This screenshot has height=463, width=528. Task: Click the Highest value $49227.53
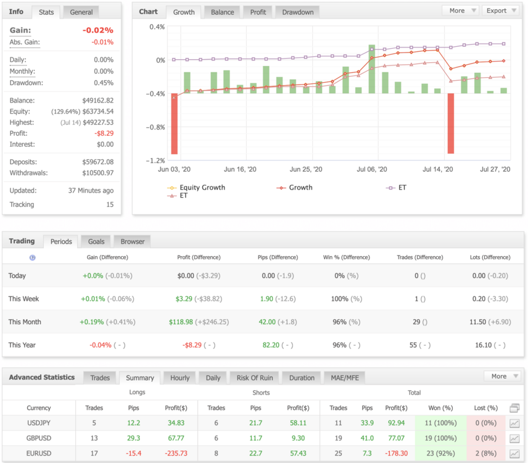coord(97,122)
